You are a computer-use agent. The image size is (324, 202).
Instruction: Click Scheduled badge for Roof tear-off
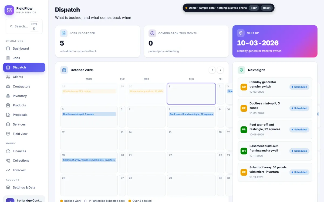[x=299, y=130]
